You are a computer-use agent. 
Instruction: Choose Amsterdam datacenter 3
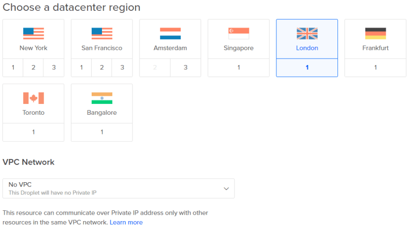click(185, 67)
